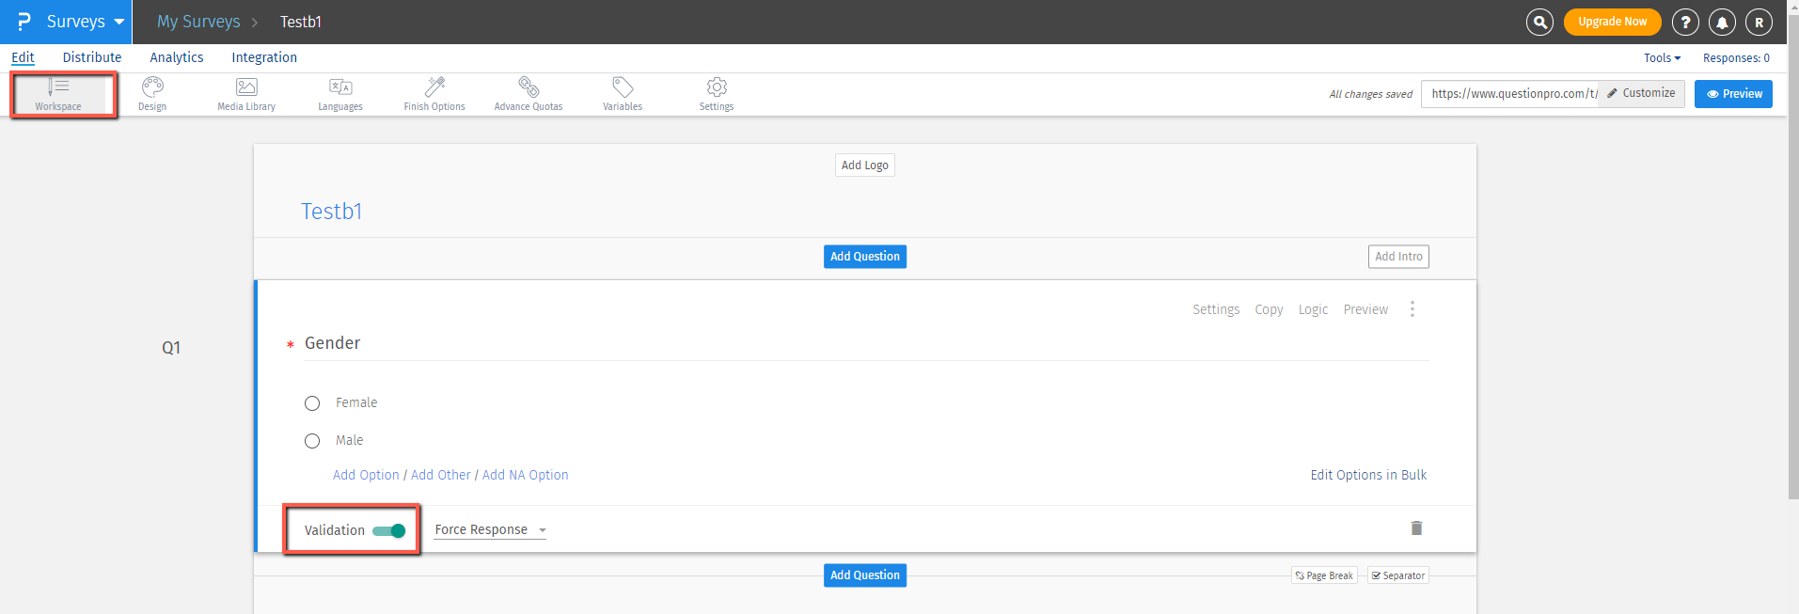Image resolution: width=1799 pixels, height=614 pixels.
Task: Delete question using trash icon
Action: pyautogui.click(x=1416, y=528)
